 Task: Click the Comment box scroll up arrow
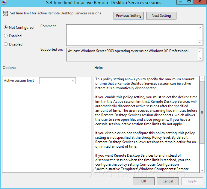(x=200, y=28)
